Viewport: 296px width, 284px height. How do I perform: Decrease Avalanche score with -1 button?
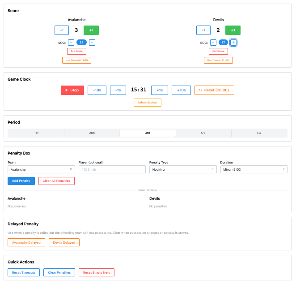[x=62, y=30]
